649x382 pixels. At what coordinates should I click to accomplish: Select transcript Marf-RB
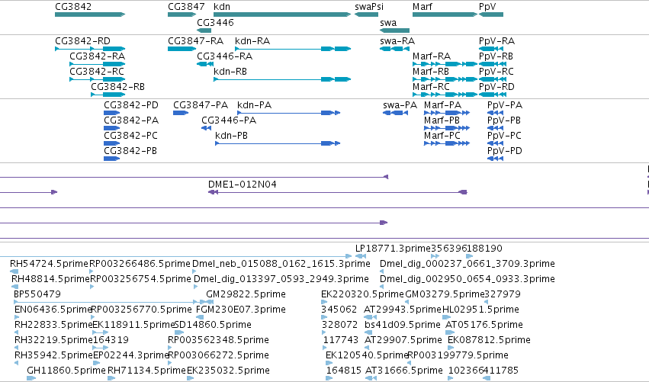pos(445,79)
